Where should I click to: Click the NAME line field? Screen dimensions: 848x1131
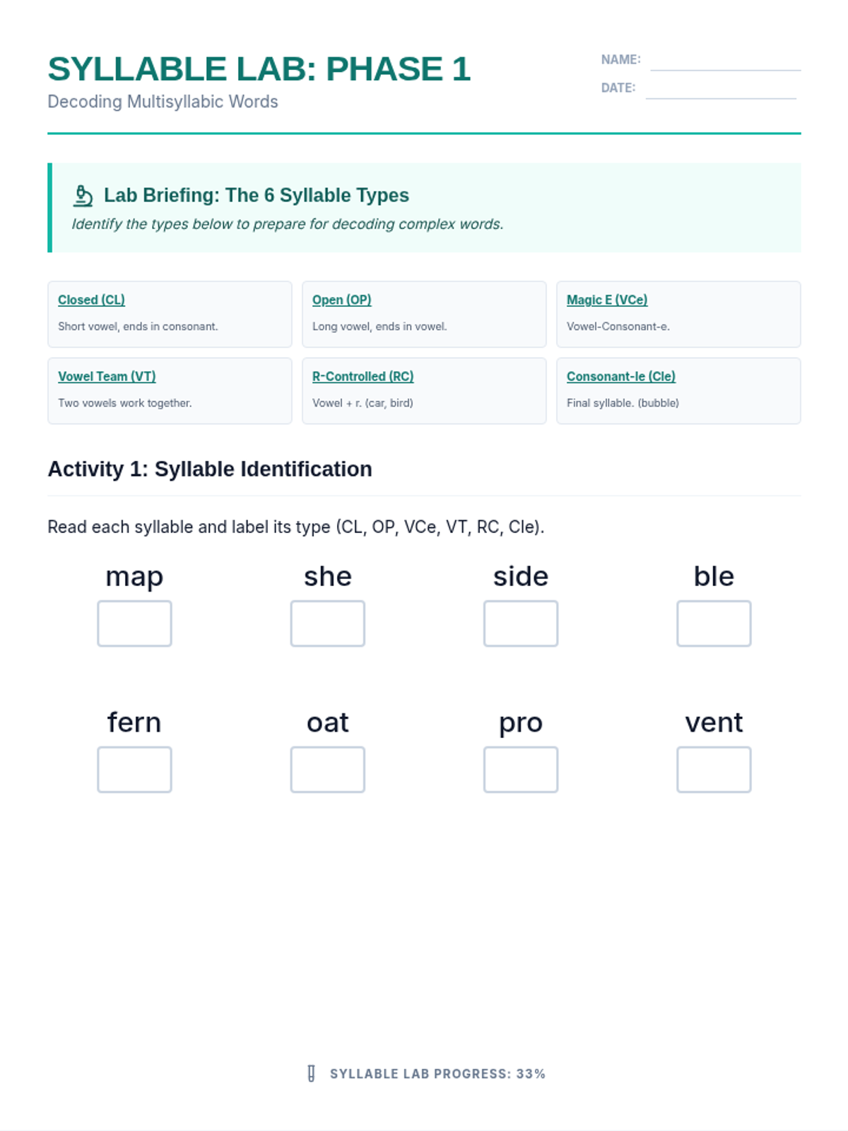coord(725,62)
